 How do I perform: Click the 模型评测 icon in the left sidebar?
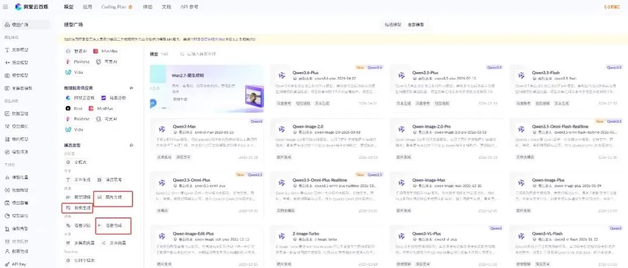click(7, 152)
